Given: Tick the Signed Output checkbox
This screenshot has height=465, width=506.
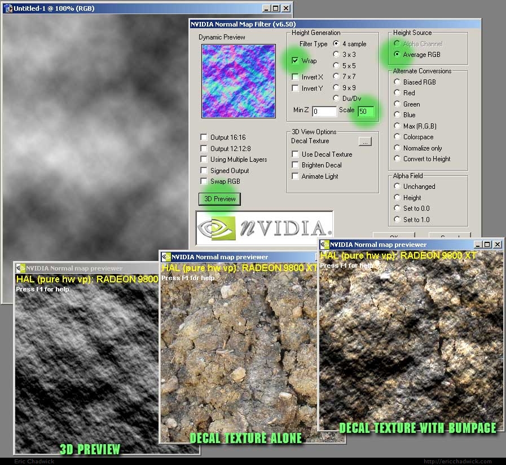Looking at the screenshot, I should click(204, 170).
